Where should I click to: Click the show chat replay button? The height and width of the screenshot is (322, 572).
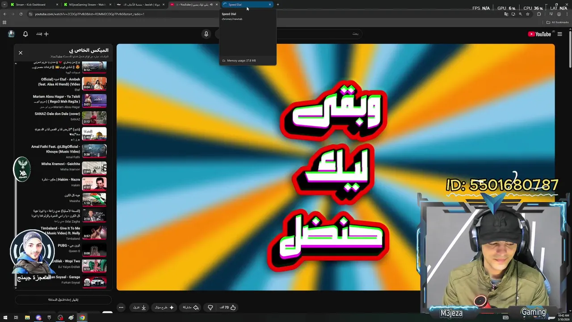coord(63,300)
